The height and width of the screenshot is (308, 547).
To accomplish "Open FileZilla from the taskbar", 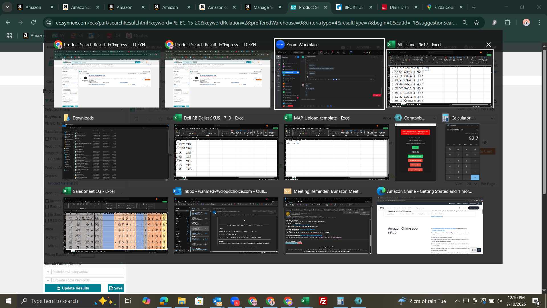I will pos(323,301).
